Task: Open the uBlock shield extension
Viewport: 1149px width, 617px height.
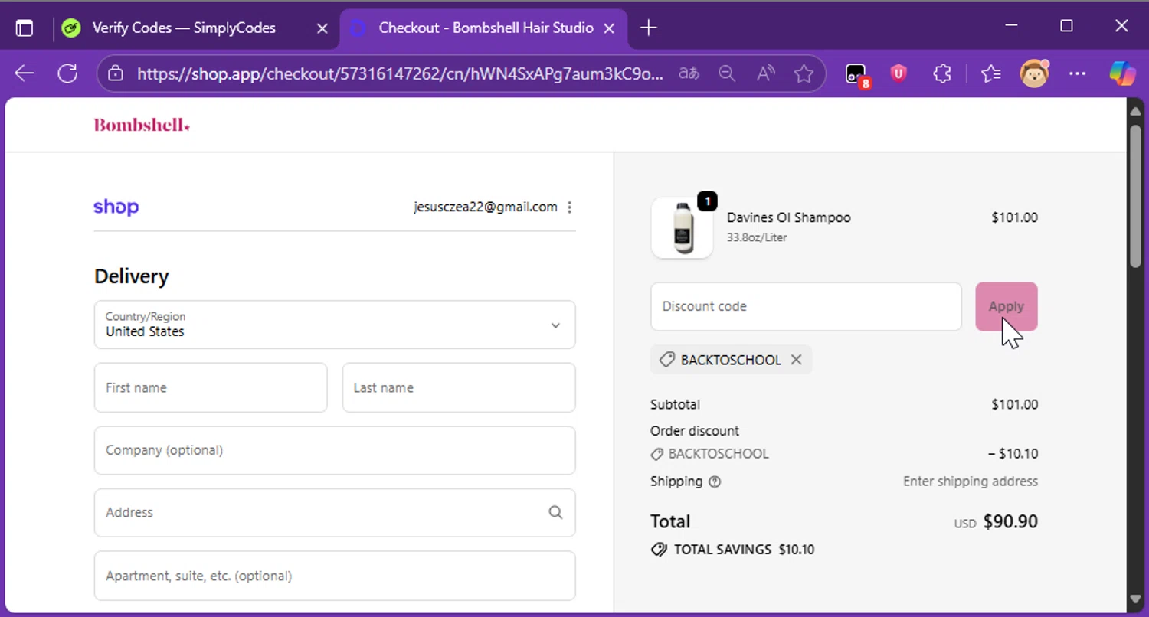Action: coord(899,73)
